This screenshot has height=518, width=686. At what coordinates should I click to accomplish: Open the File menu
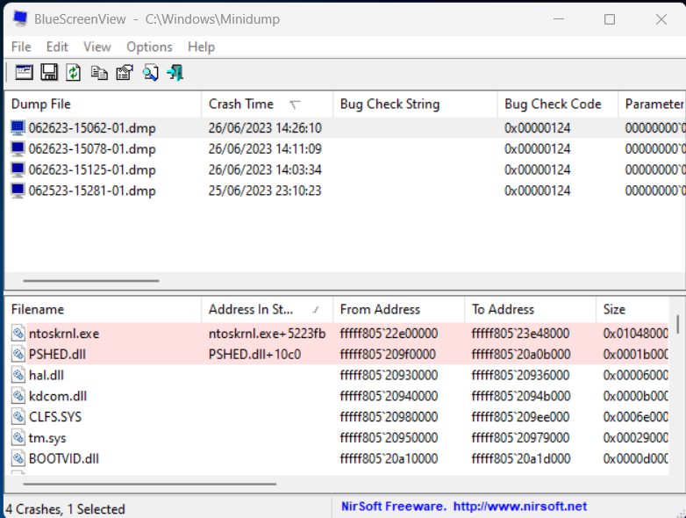click(x=21, y=47)
